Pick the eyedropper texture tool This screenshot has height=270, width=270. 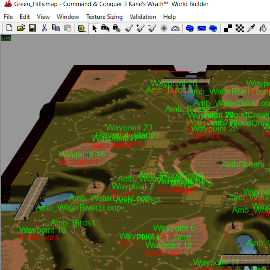(x=251, y=28)
